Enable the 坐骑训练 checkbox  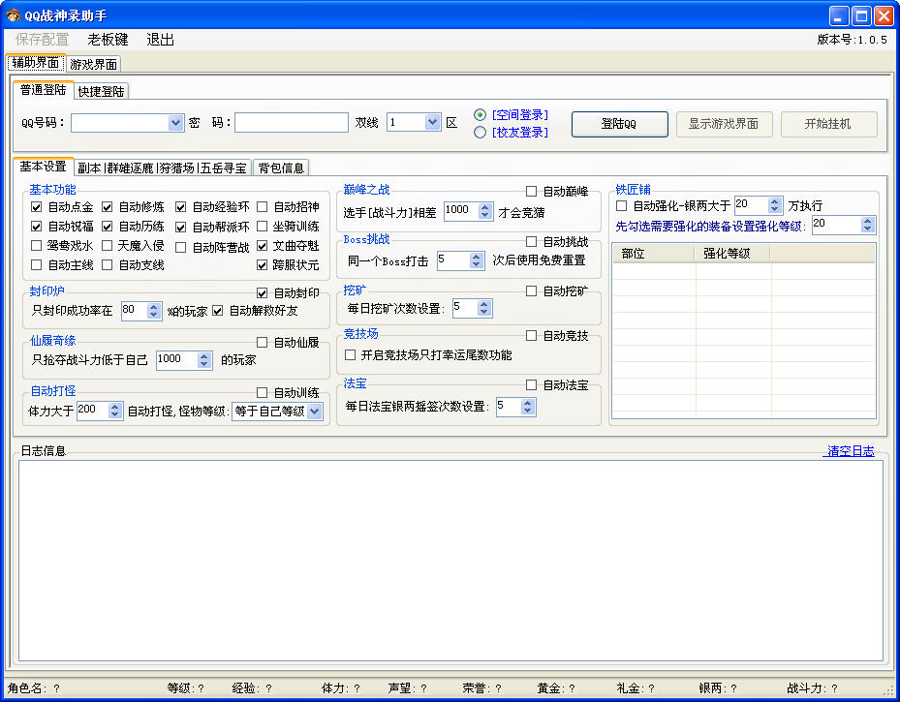tap(263, 226)
